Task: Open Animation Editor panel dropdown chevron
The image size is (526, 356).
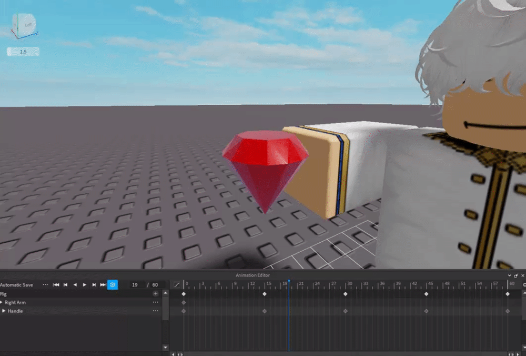Action: tap(510, 275)
